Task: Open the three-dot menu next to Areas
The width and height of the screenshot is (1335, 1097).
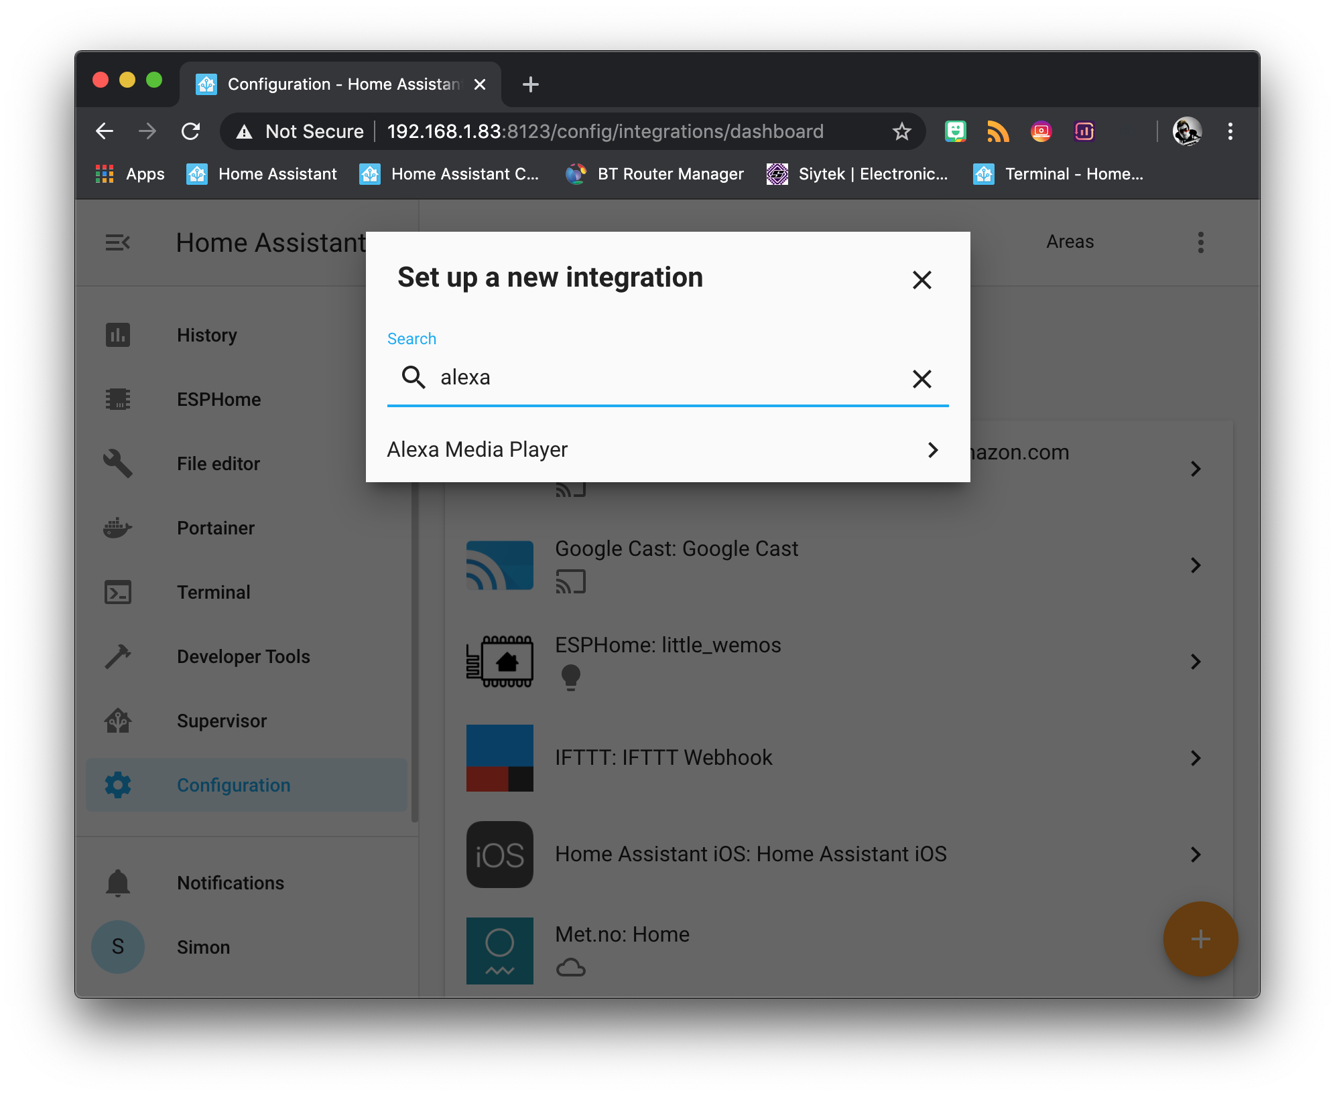Action: pyautogui.click(x=1200, y=242)
